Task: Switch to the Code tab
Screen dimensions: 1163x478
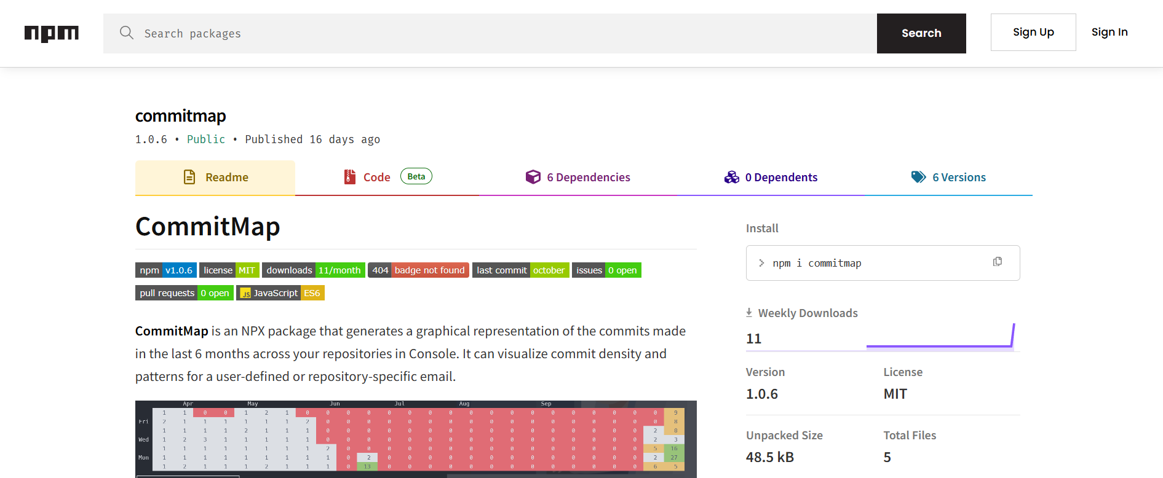Action: (387, 178)
